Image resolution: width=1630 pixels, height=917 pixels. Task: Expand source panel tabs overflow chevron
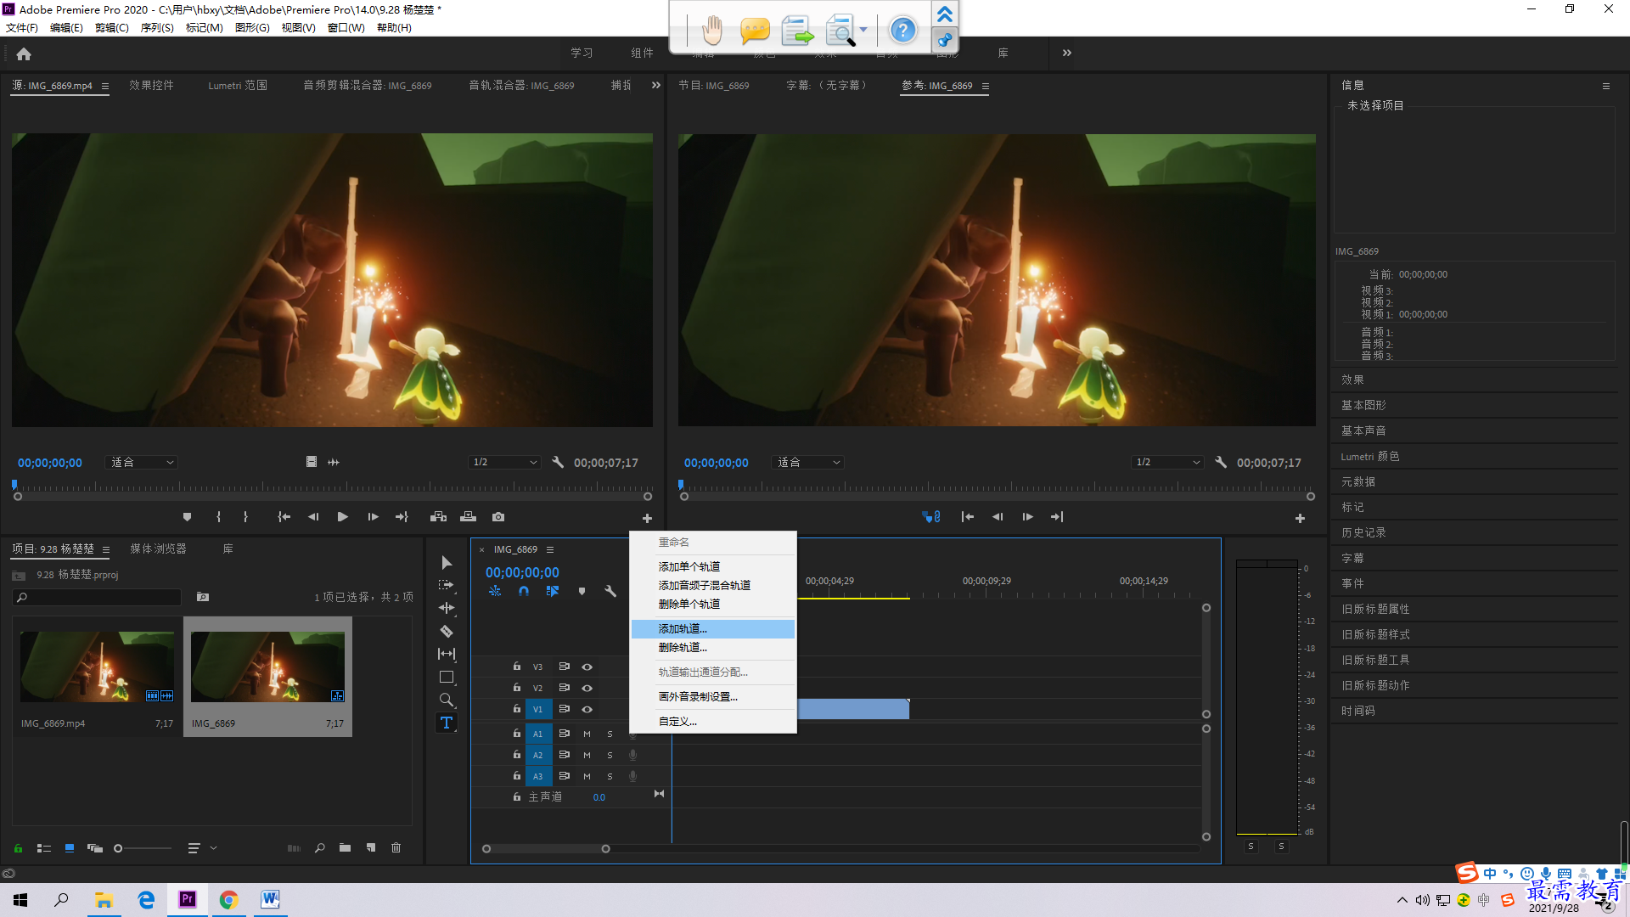(656, 85)
